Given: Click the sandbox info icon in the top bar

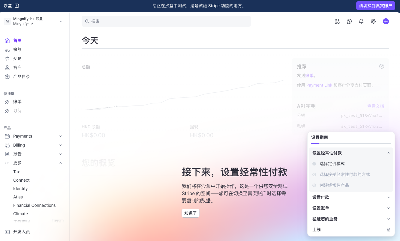Looking at the screenshot, I should 16,5.
